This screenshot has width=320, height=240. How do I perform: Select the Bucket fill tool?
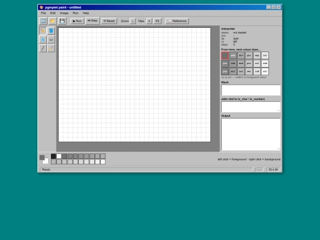tap(51, 31)
